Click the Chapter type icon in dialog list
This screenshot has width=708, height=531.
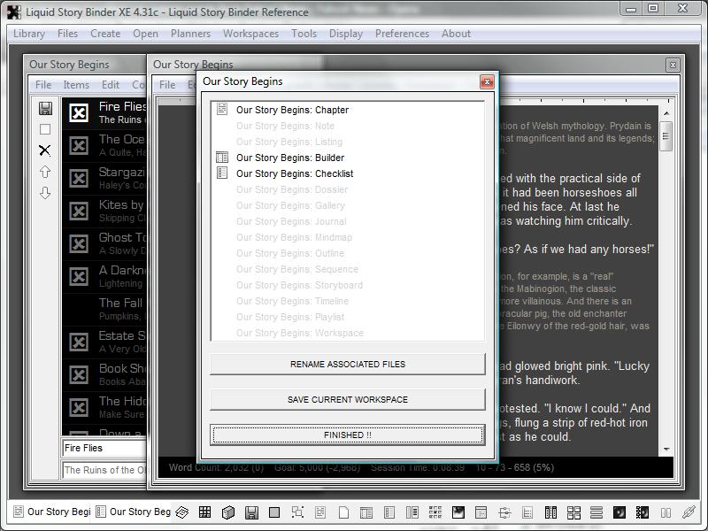[x=223, y=110]
